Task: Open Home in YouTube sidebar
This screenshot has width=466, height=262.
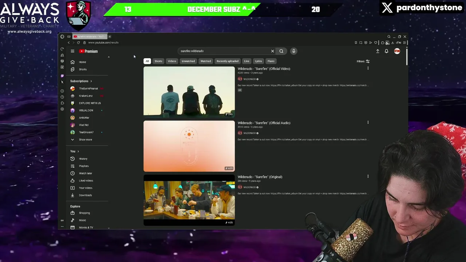Action: tap(83, 62)
